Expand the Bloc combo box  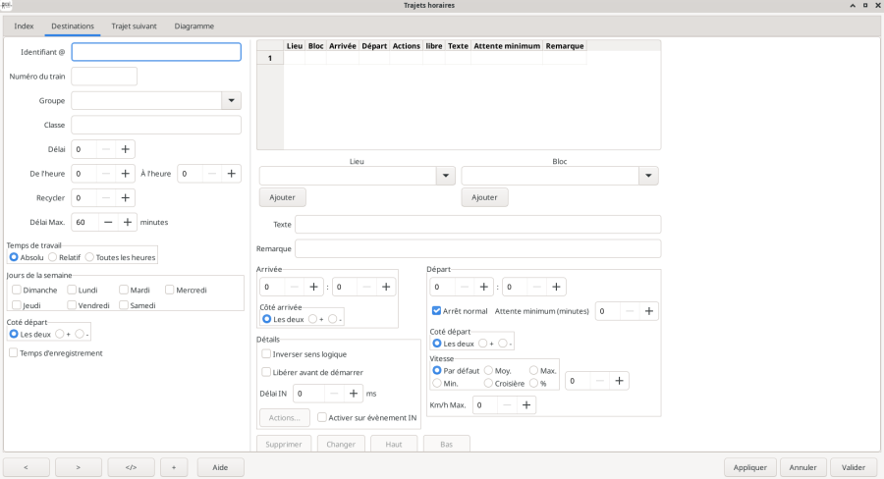(x=647, y=176)
